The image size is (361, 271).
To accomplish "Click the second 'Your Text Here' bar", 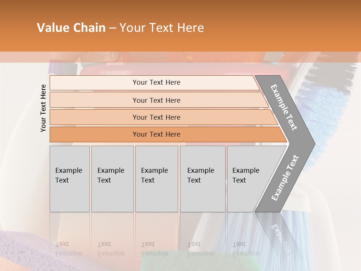I will click(x=159, y=100).
